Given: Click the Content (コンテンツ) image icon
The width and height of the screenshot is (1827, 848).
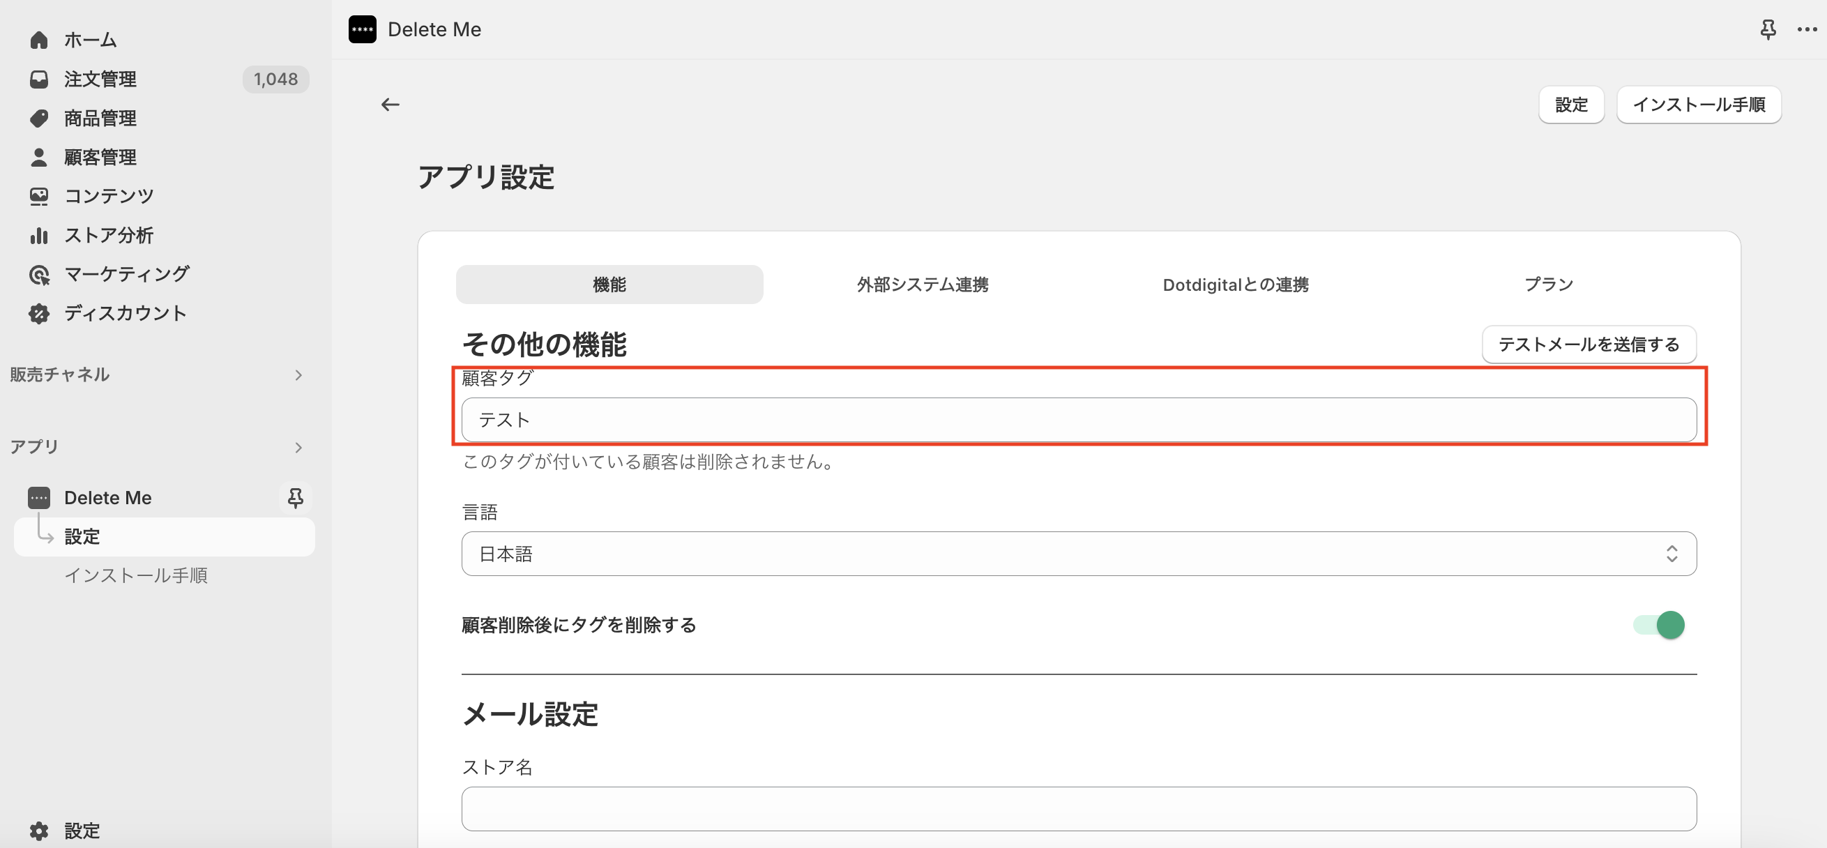Looking at the screenshot, I should 39,196.
